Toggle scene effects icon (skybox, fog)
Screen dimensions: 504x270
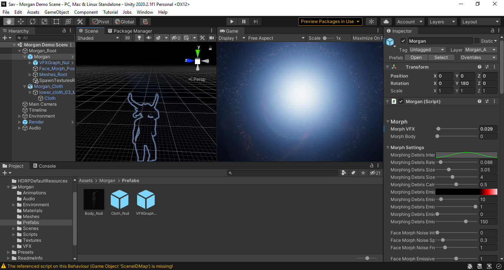[158, 38]
